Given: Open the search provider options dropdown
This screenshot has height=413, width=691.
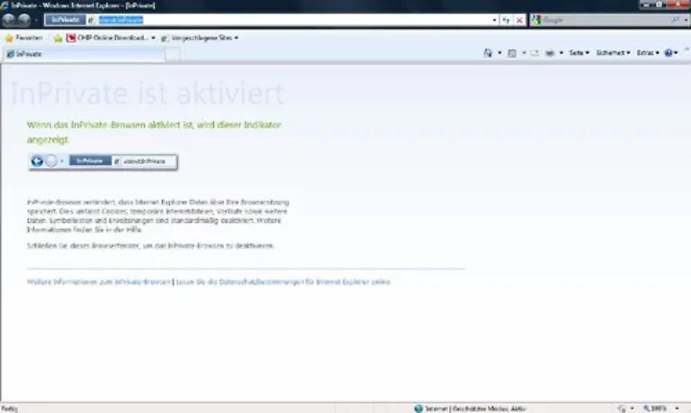Looking at the screenshot, I should [686, 21].
